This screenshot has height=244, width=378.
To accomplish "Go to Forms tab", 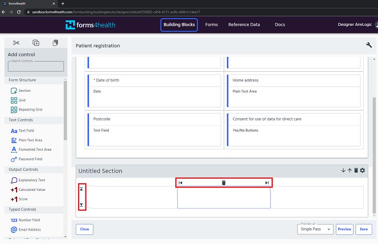I will click(211, 25).
